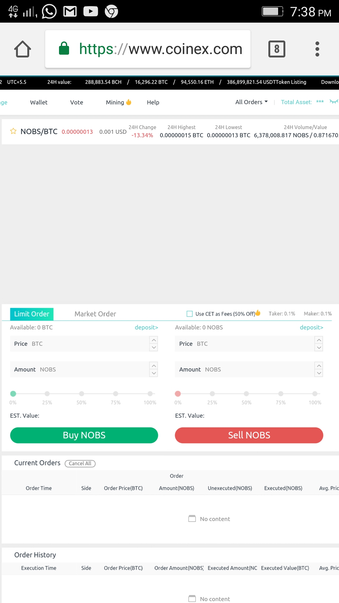The height and width of the screenshot is (603, 339).
Task: Click the empty box icon in Current Orders
Action: 192,519
